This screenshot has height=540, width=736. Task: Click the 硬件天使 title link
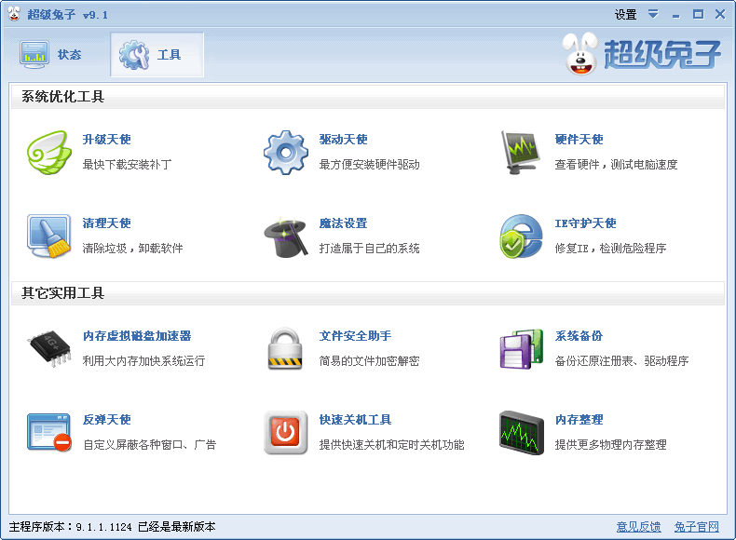[579, 140]
